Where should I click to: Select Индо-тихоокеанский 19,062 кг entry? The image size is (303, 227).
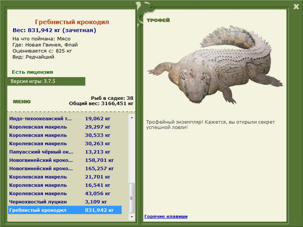click(65, 119)
